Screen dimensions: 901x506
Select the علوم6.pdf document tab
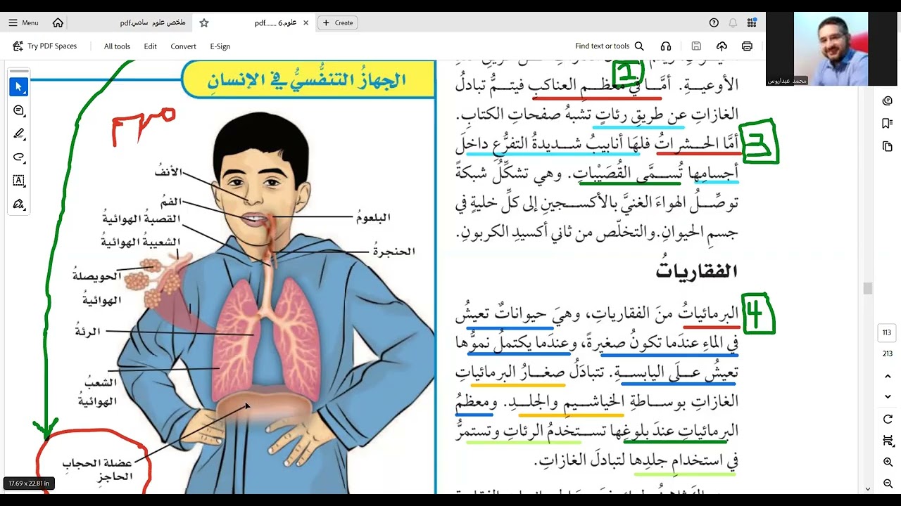pos(276,22)
